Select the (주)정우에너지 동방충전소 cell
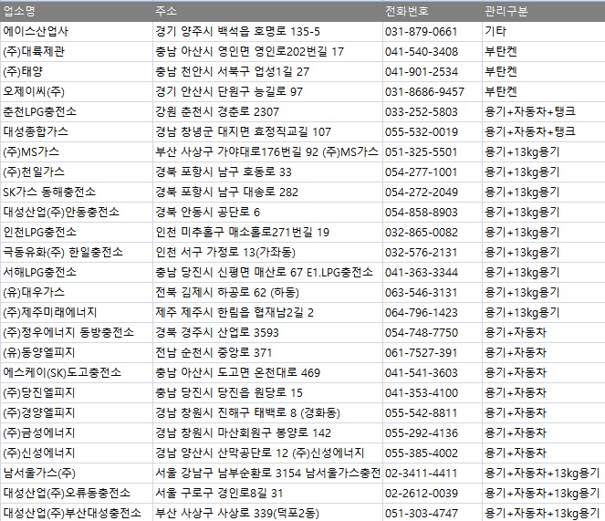The width and height of the screenshot is (605, 521). [77, 333]
